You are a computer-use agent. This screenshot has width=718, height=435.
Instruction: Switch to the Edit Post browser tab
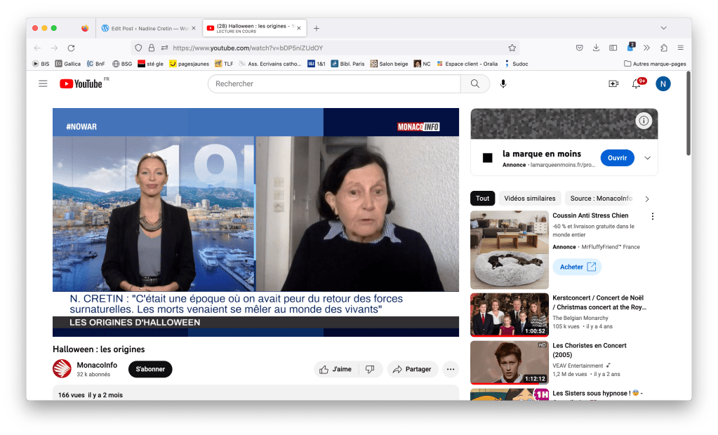point(147,28)
